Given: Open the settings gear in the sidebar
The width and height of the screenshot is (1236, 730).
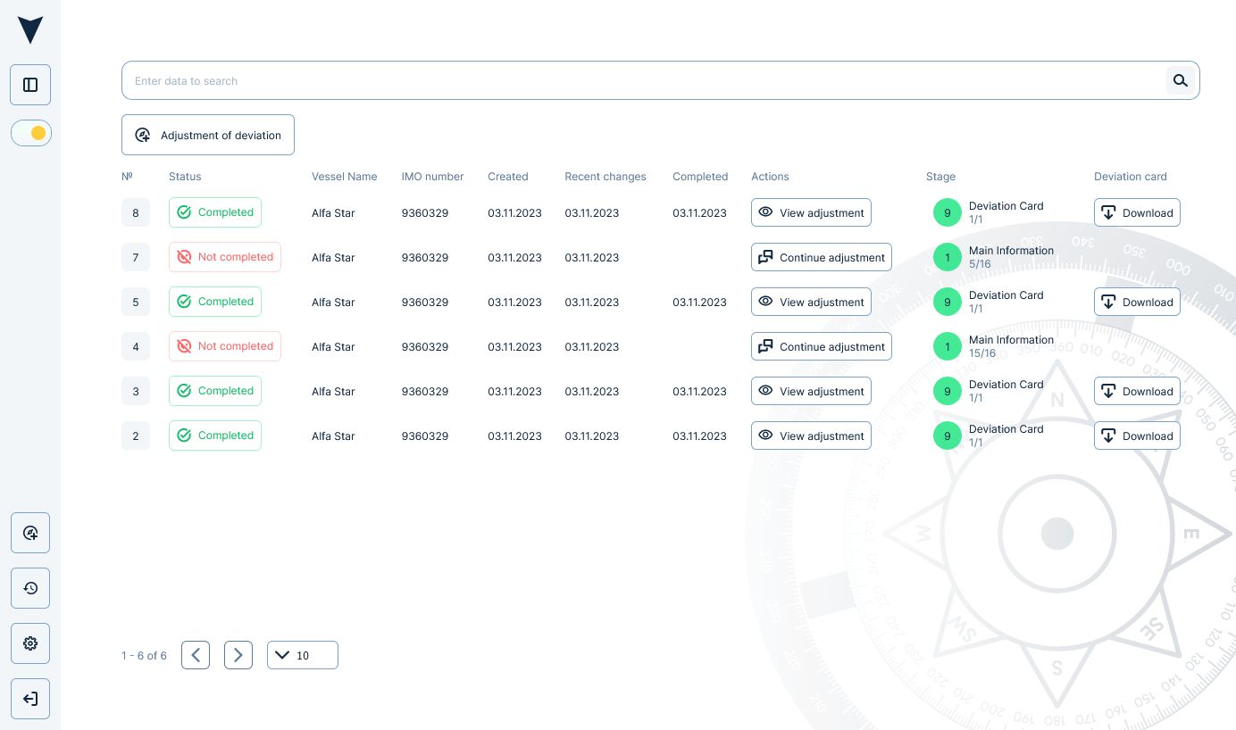Looking at the screenshot, I should (30, 643).
